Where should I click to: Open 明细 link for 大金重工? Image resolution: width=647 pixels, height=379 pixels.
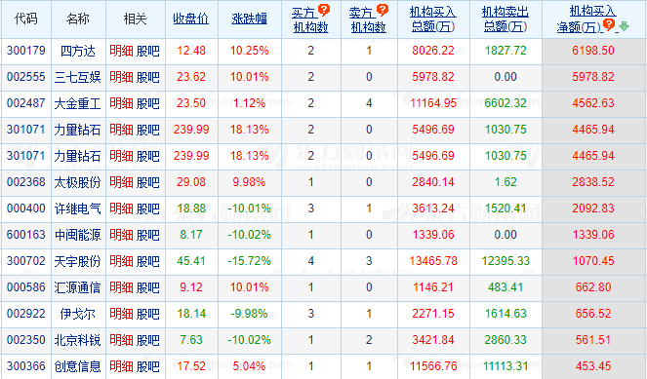pyautogui.click(x=121, y=103)
